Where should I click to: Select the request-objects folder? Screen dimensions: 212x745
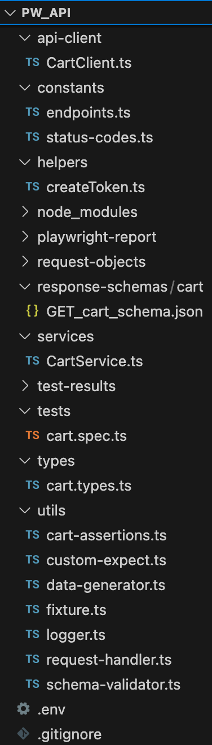click(91, 262)
